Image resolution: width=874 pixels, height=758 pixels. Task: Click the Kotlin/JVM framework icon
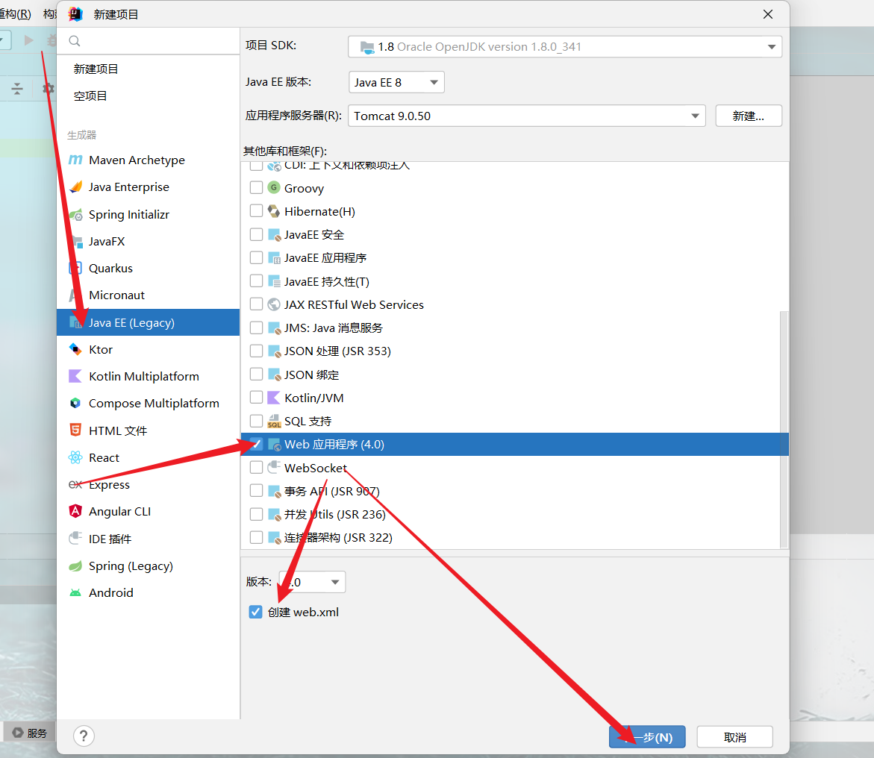(x=274, y=398)
